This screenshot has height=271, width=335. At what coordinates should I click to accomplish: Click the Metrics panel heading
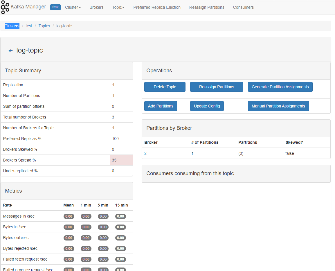tap(13, 191)
